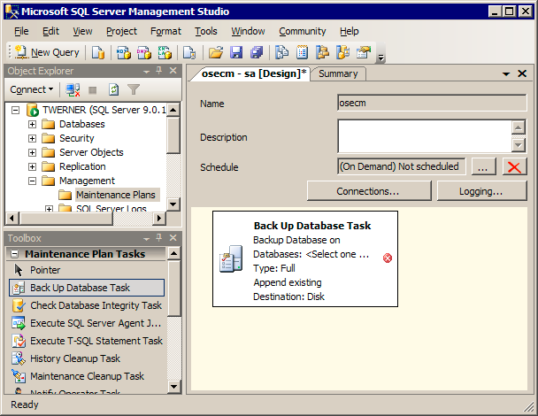Viewport: 538px width, 416px height.
Task: Click the Connections... button
Action: tap(367, 190)
